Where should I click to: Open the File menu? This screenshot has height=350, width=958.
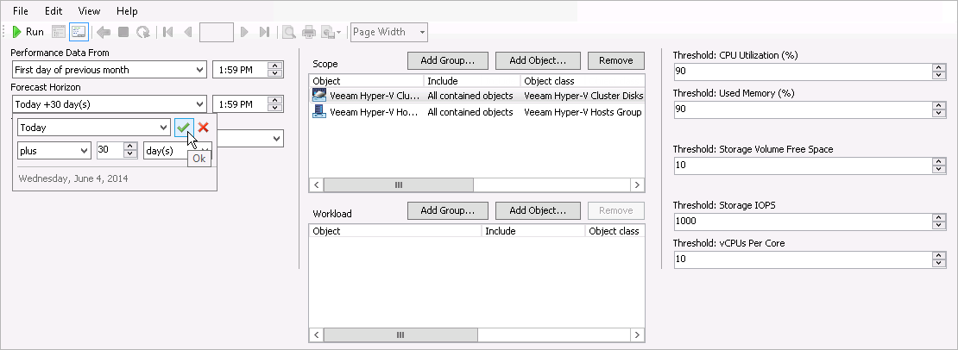20,11
